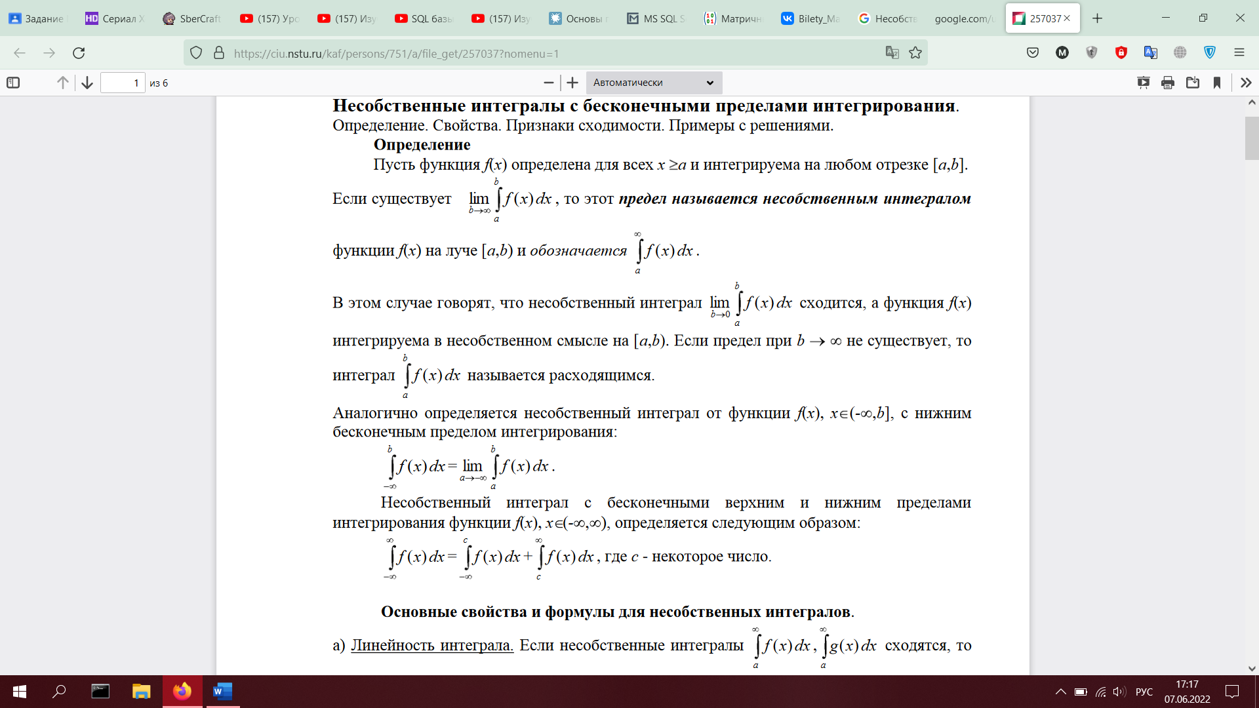Close the 257037 tab
Screen dimensions: 1259x708
tap(1067, 18)
